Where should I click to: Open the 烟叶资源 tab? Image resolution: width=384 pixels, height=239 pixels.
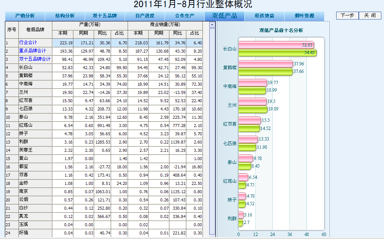click(x=305, y=16)
